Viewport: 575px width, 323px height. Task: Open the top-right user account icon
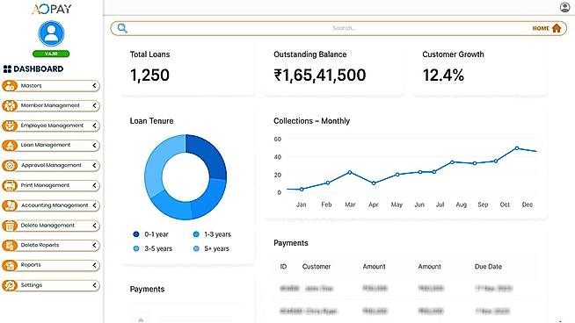(564, 7)
